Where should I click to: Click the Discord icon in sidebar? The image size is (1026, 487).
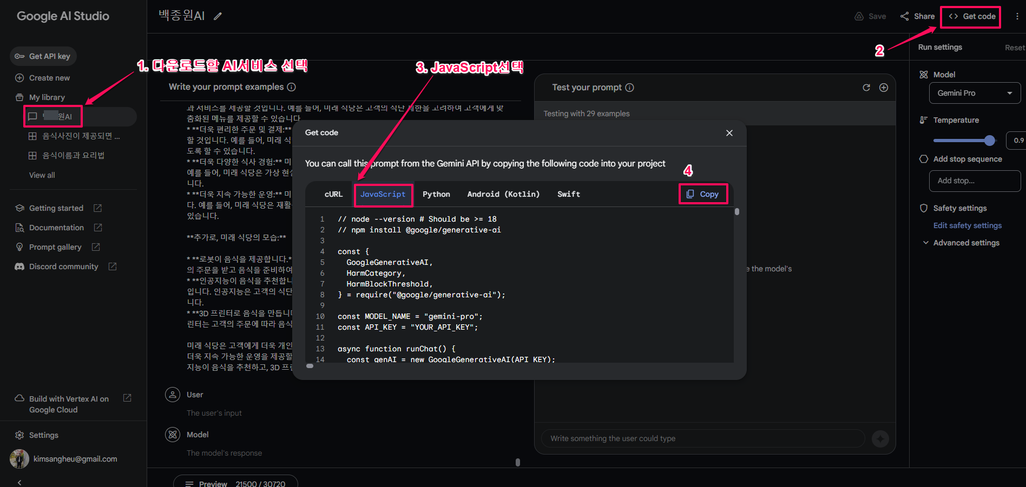click(19, 266)
